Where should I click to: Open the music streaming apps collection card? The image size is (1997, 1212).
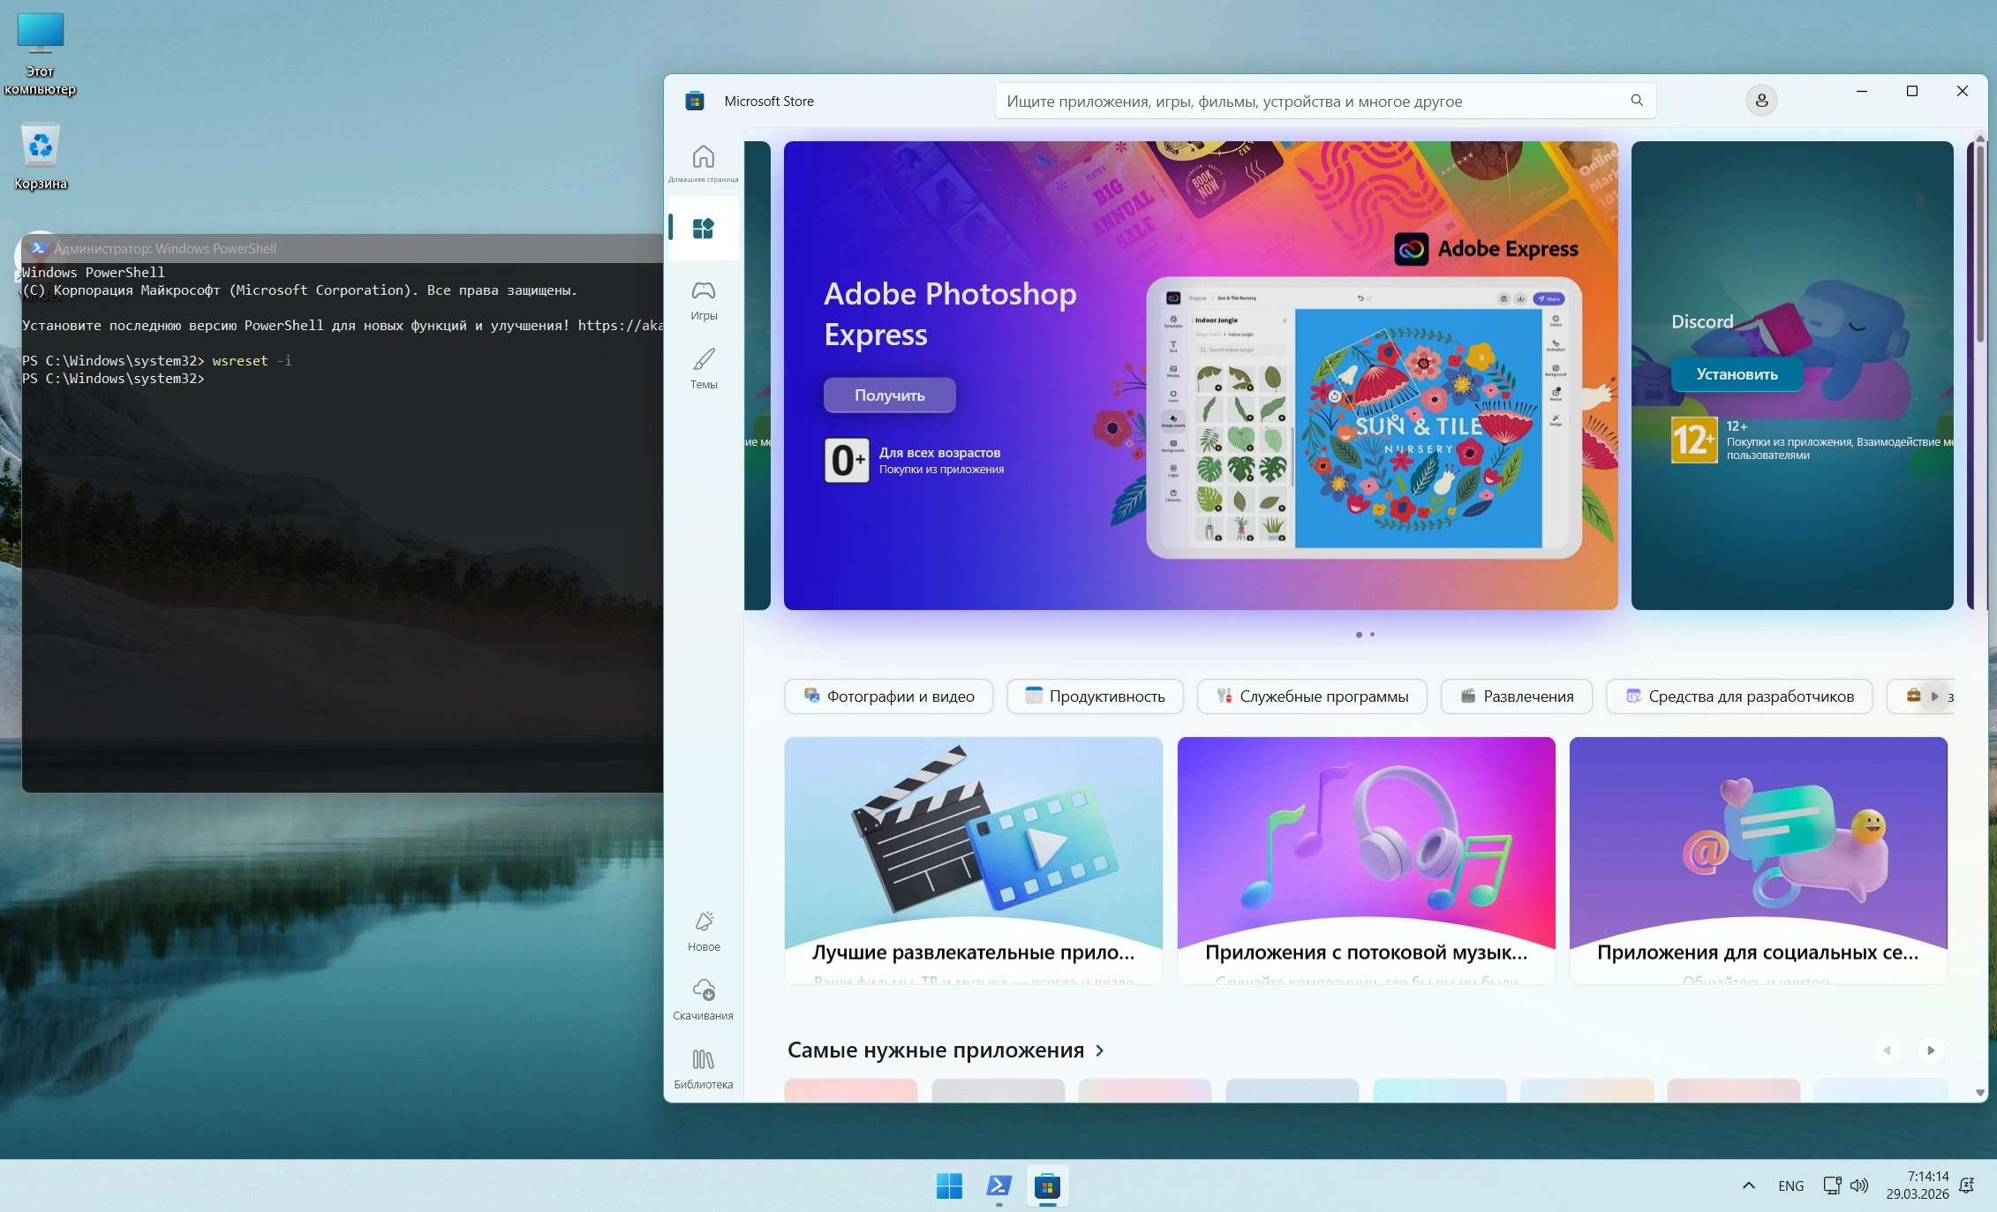1366,860
